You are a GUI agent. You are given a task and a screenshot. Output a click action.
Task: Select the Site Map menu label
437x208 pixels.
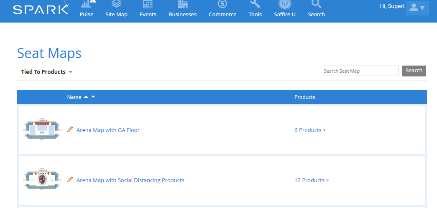coord(116,15)
